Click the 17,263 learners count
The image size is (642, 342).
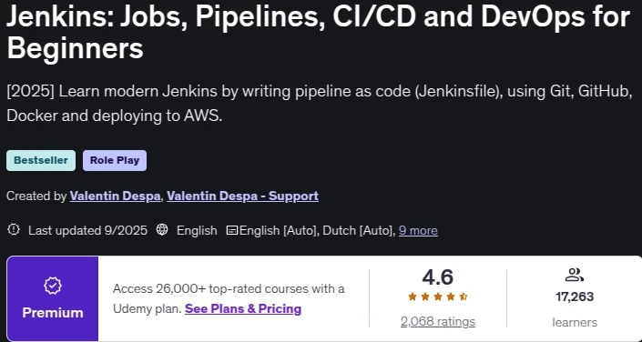[x=575, y=297]
